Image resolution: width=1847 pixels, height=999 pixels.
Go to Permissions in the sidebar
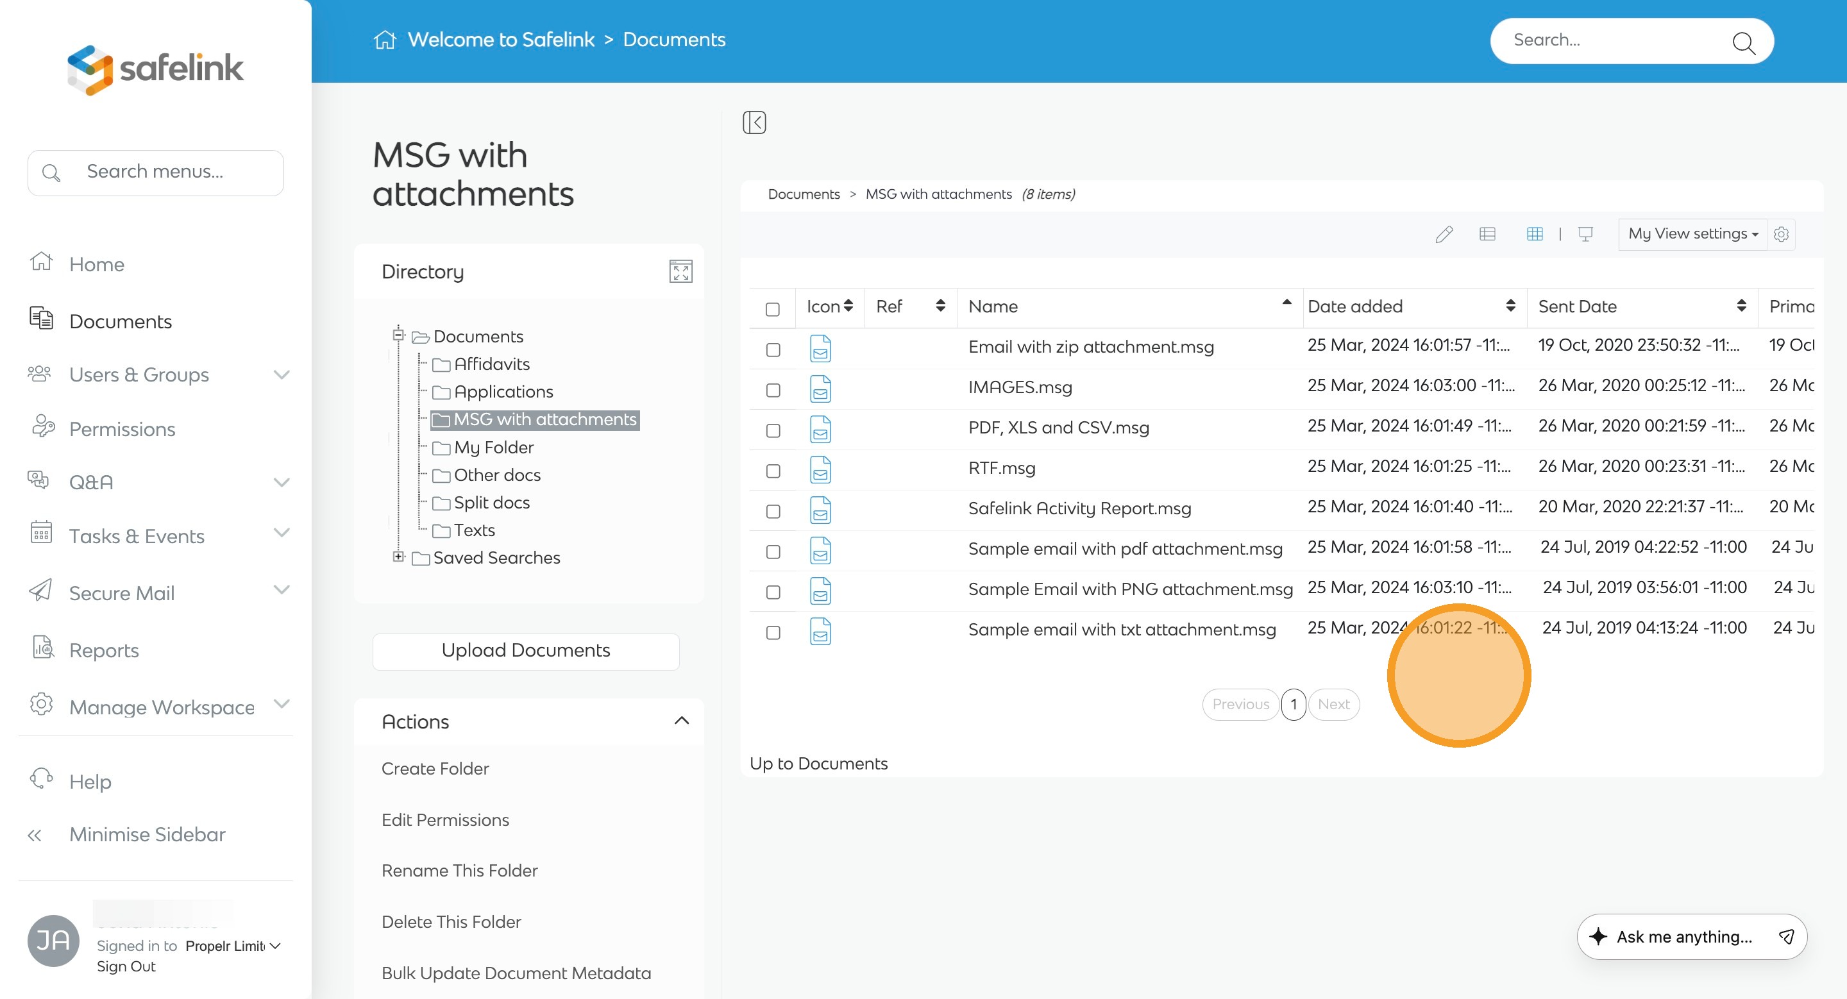pyautogui.click(x=122, y=428)
